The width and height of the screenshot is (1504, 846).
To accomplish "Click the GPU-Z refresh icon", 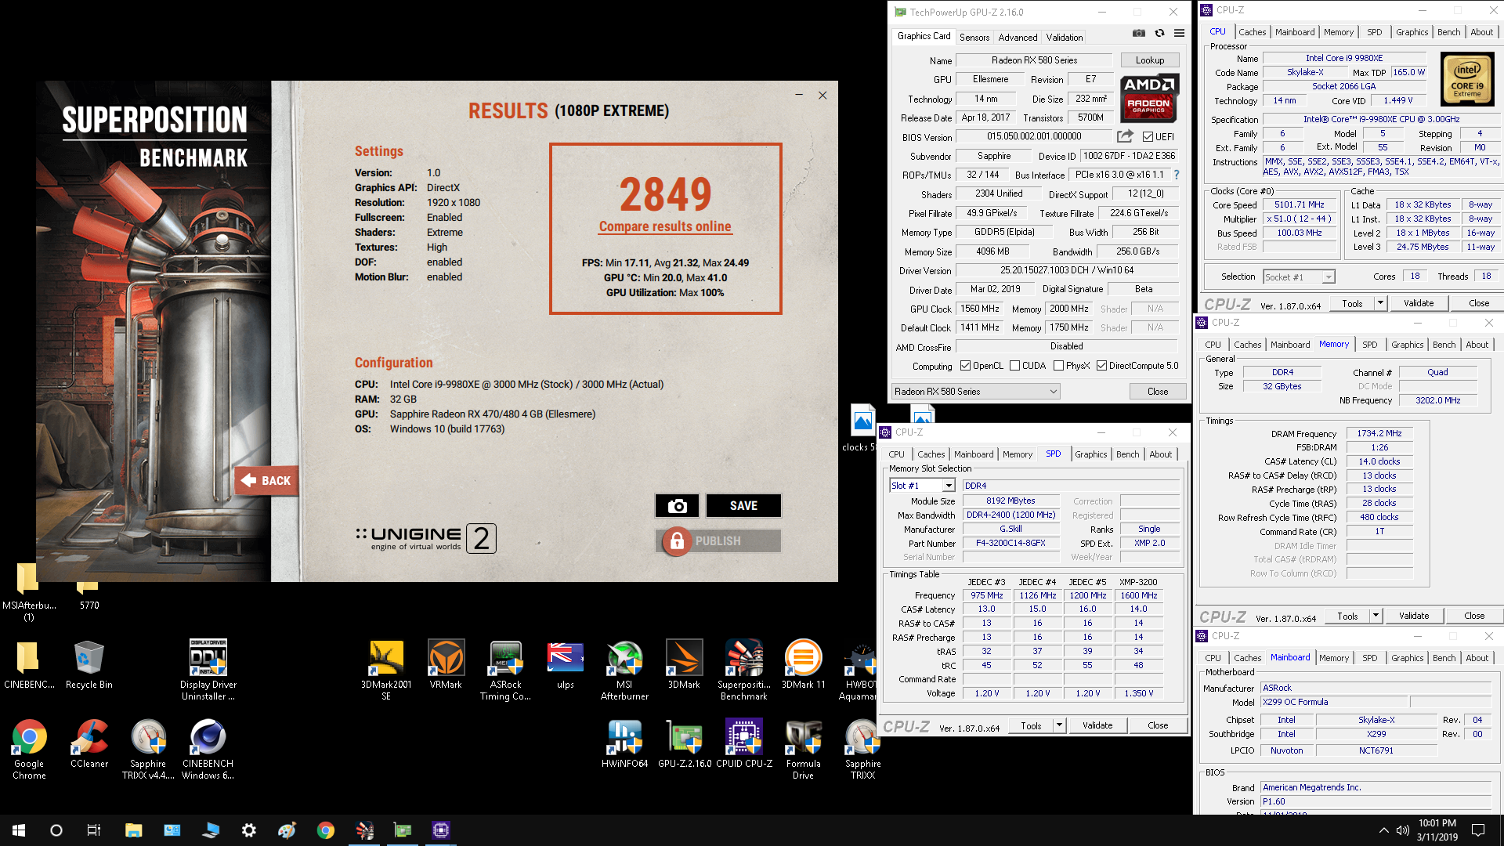I will (x=1159, y=33).
